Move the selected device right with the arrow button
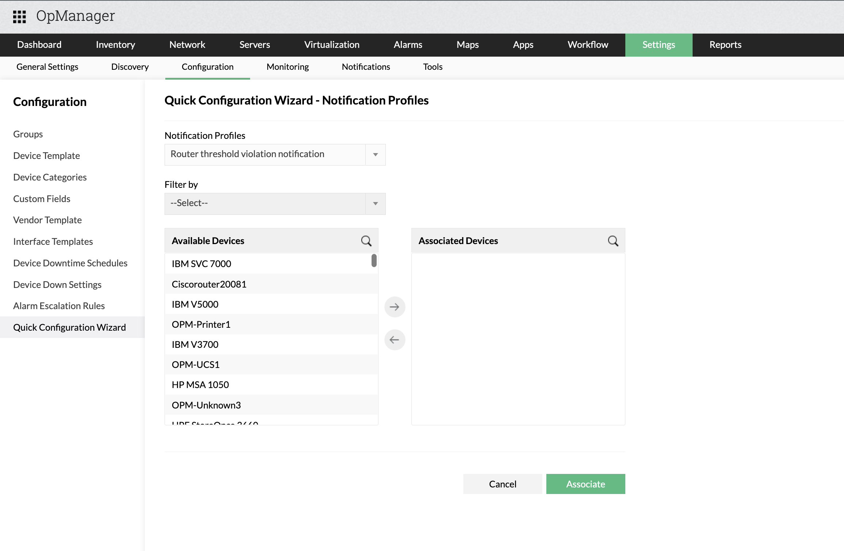Viewport: 844px width, 551px height. tap(395, 307)
